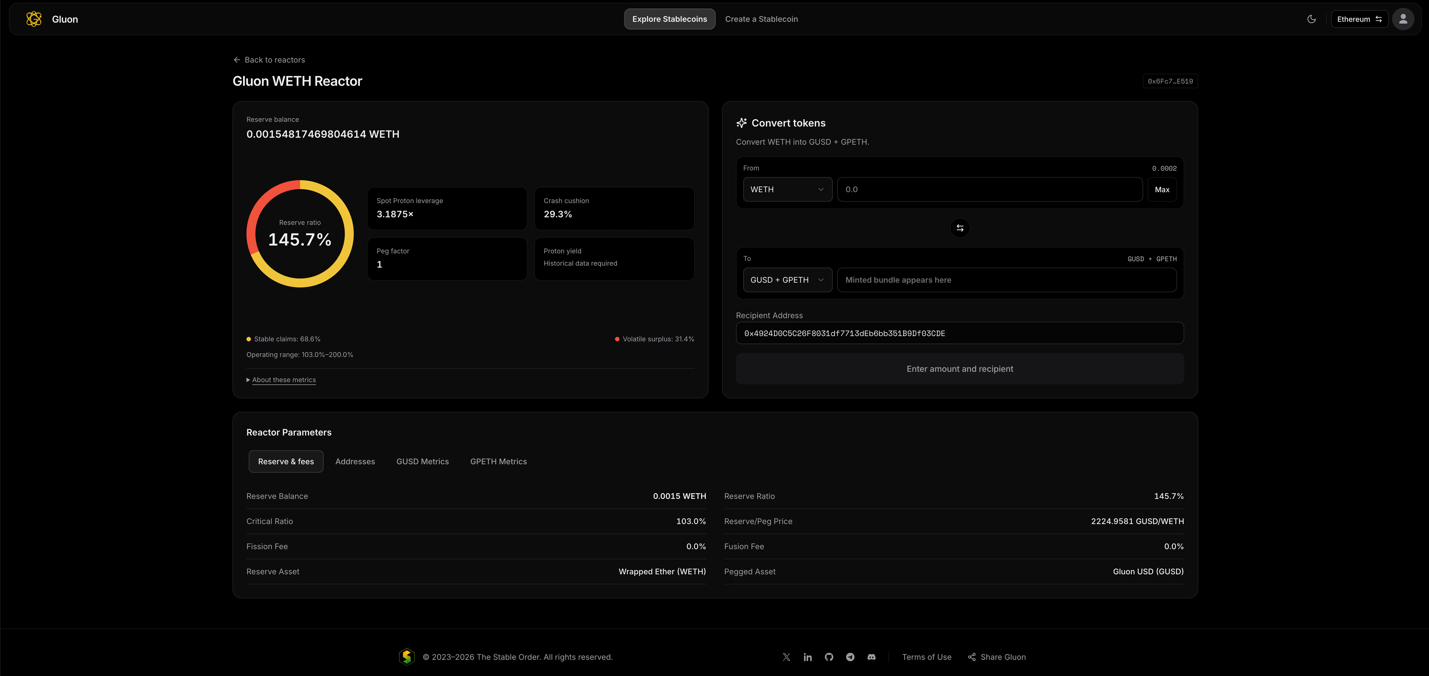Open the WETH token dropdown

[787, 189]
